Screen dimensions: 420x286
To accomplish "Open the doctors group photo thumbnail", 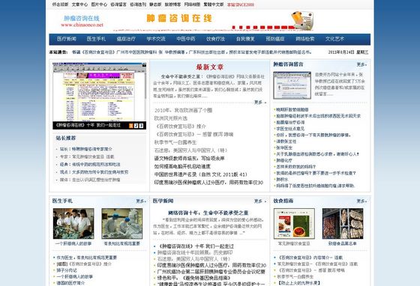I will [73, 224].
